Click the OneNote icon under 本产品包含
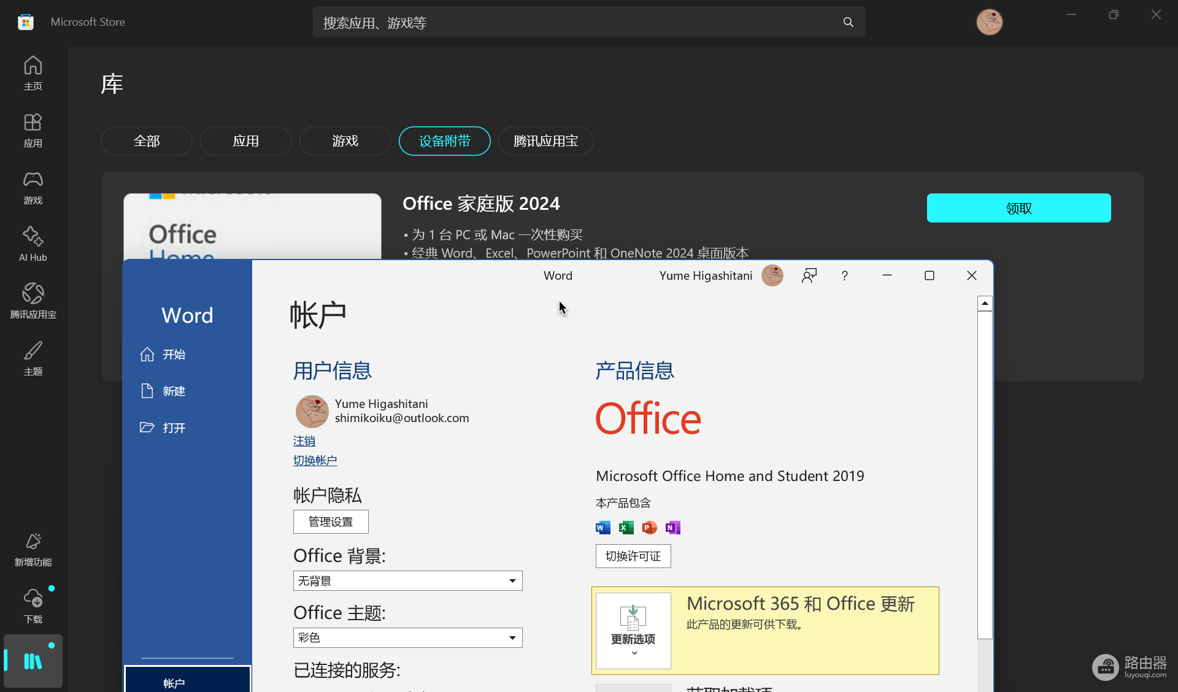The height and width of the screenshot is (692, 1178). 673,528
